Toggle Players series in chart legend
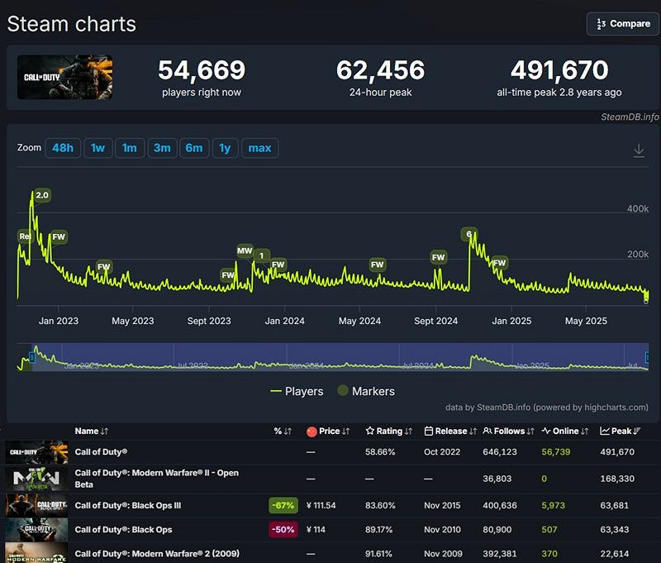 (x=297, y=391)
